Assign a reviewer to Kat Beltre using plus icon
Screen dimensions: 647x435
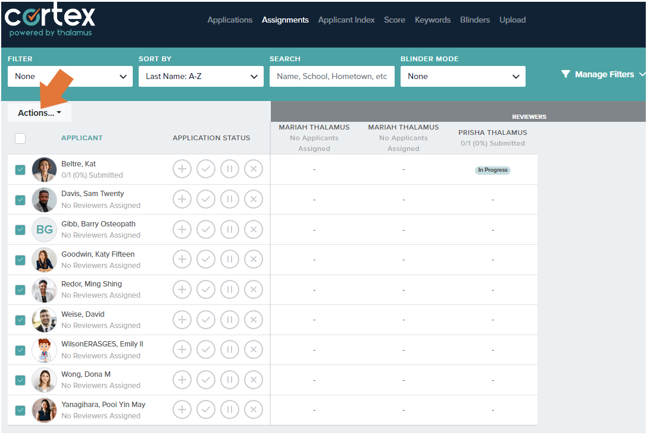pos(182,169)
